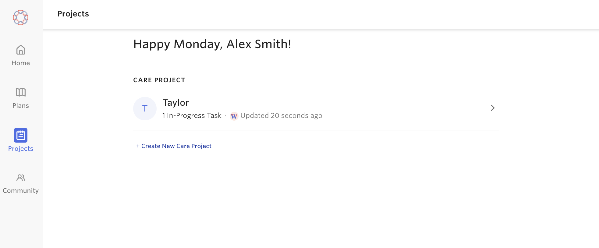Open the Taylor project by its name
The image size is (599, 248).
click(x=175, y=102)
